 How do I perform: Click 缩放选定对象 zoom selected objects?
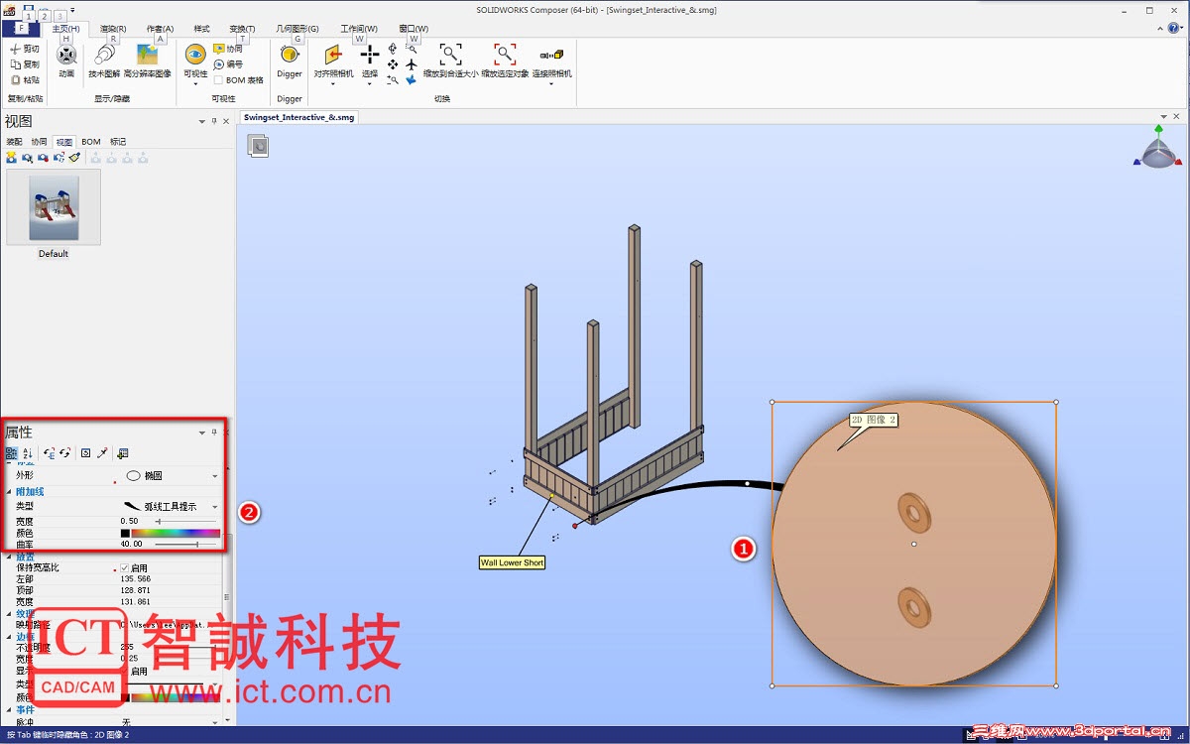tap(506, 61)
